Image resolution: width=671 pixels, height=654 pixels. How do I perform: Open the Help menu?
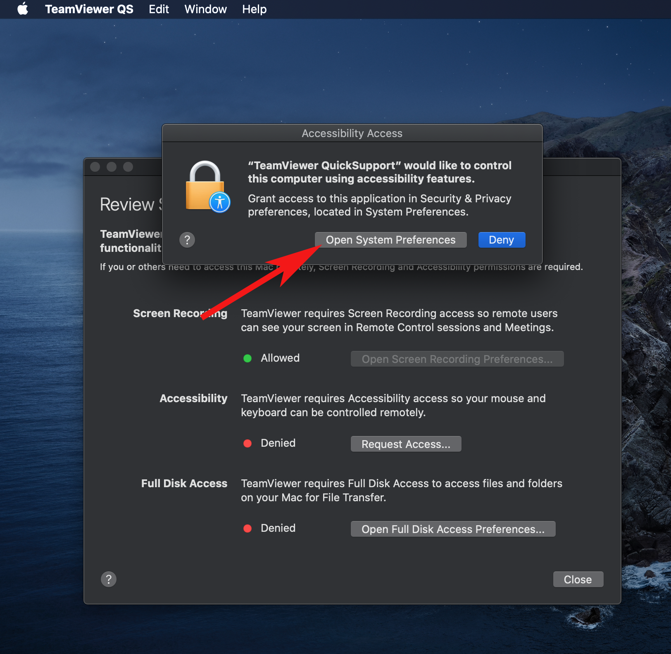[254, 9]
